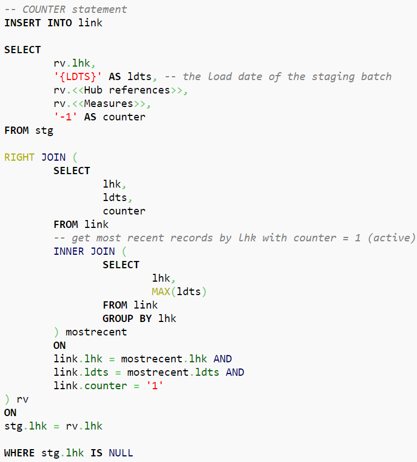Click the link.counter = '1' condition

coord(109,386)
